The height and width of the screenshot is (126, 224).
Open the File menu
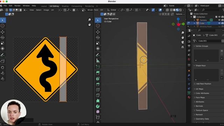(5, 6)
